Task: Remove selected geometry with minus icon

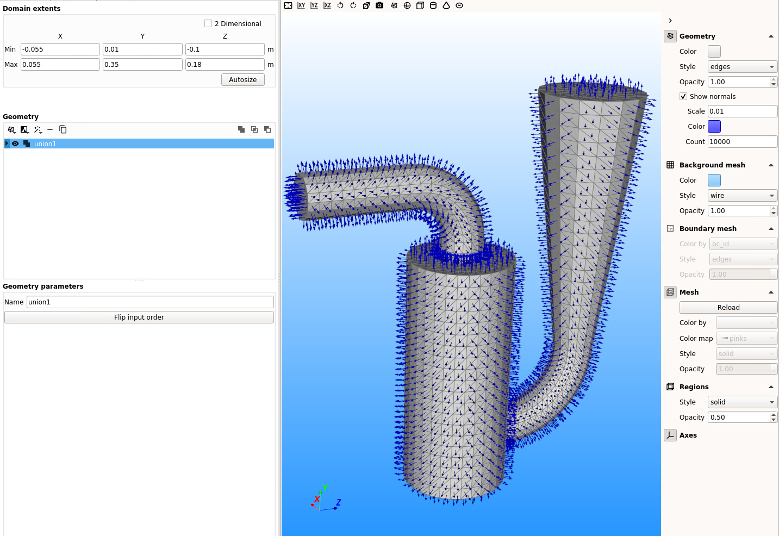Action: (50, 129)
